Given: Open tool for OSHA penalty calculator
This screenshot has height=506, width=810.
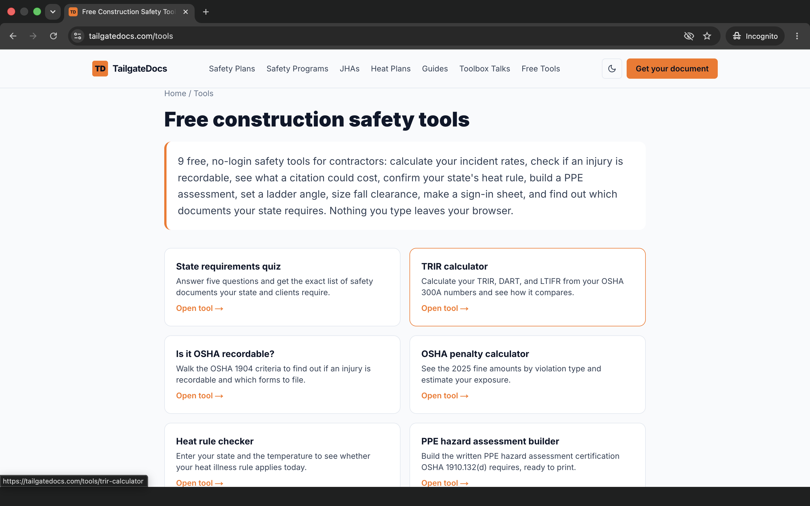Looking at the screenshot, I should (x=444, y=396).
